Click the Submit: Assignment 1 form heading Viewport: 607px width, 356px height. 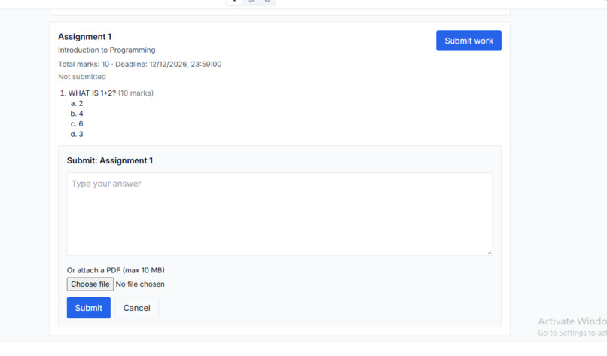pos(110,160)
